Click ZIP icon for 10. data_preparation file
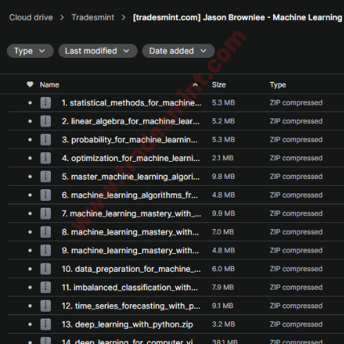 click(x=45, y=269)
